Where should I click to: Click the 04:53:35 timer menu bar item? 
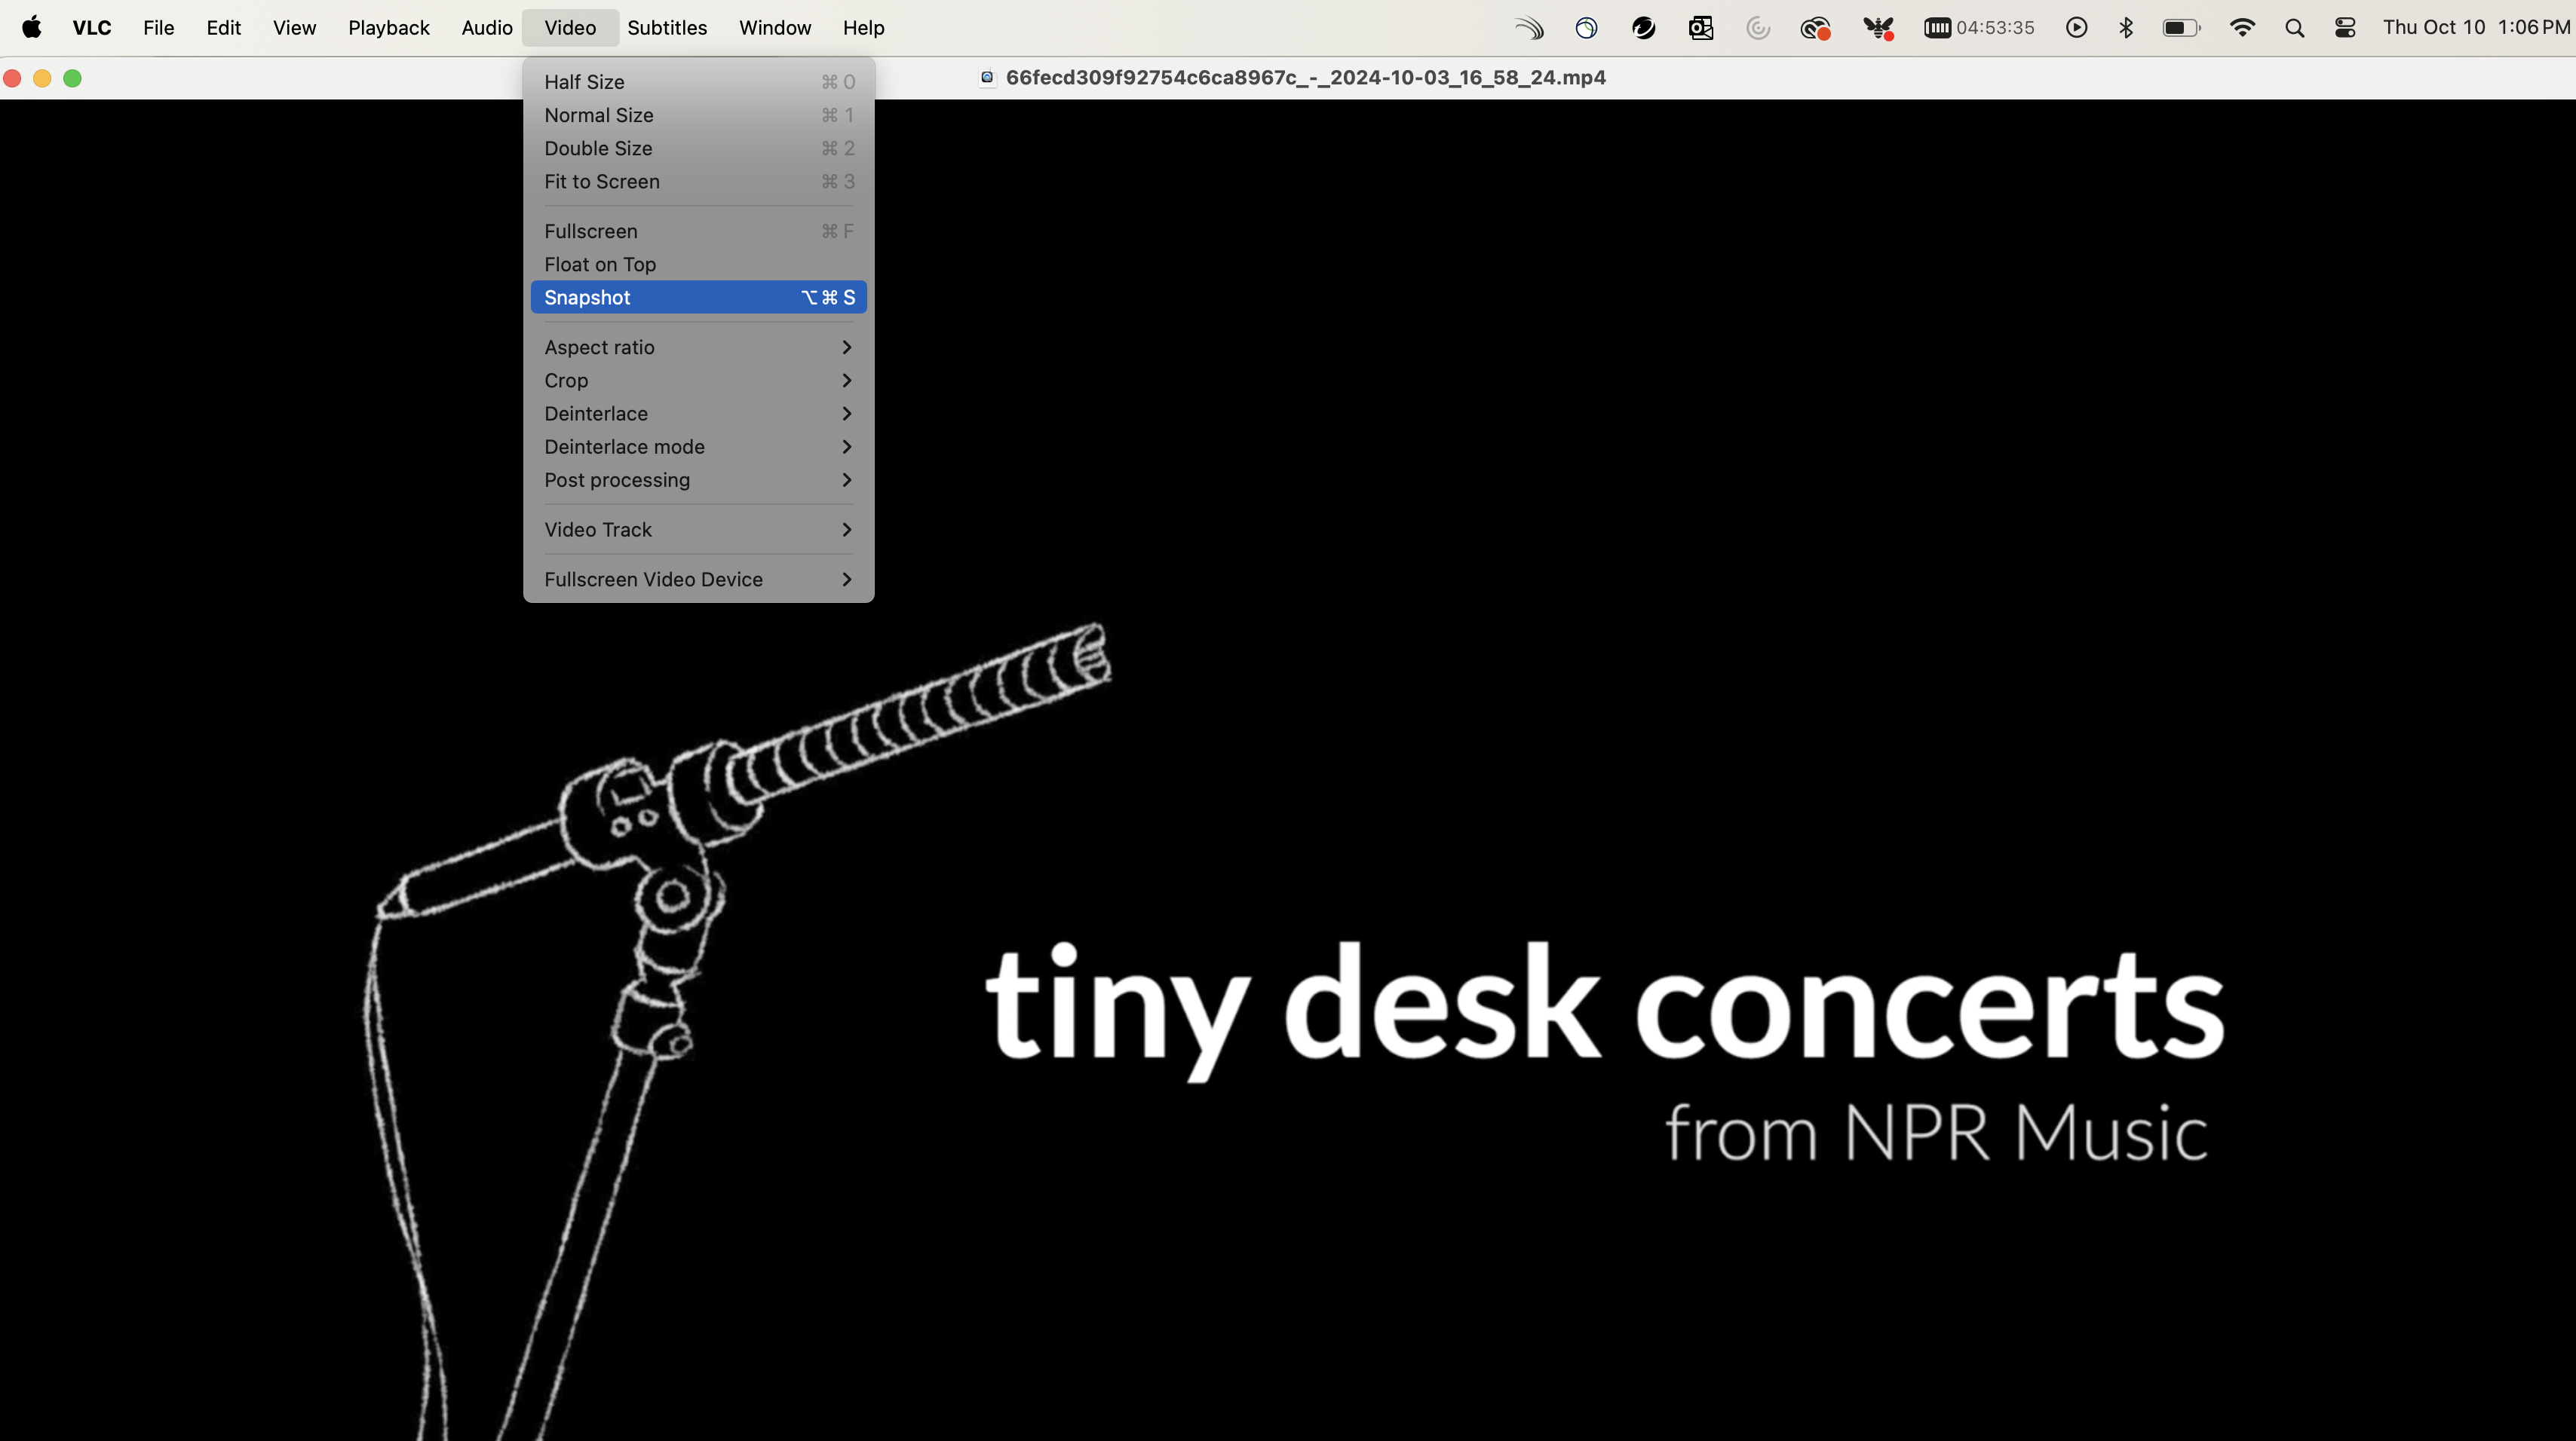[1979, 27]
